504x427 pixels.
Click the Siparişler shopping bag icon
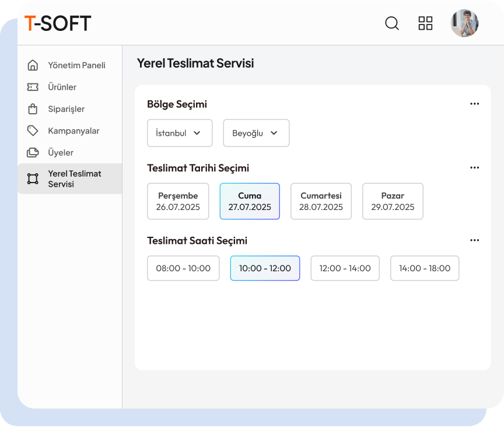[33, 109]
